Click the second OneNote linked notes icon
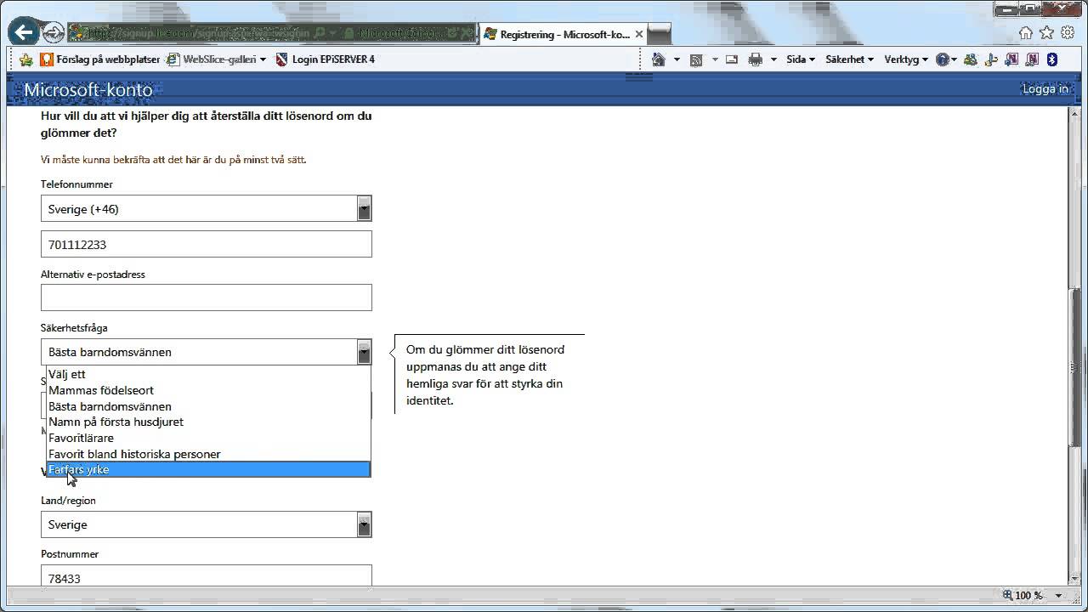 (1031, 59)
